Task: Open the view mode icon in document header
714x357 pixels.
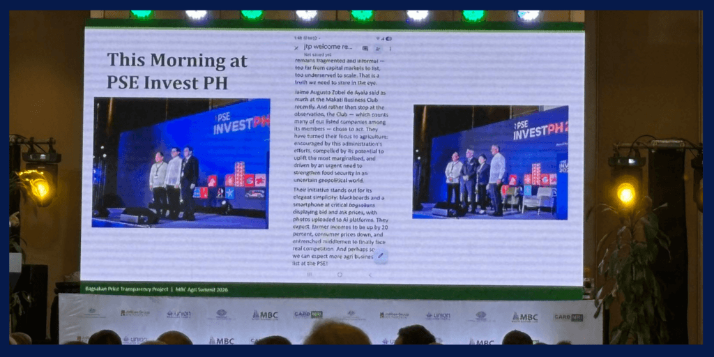Action: (365, 49)
